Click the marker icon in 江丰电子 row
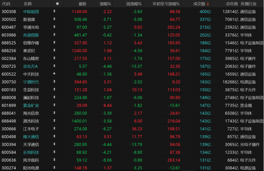The height and width of the screenshot is (171, 264). (54, 128)
